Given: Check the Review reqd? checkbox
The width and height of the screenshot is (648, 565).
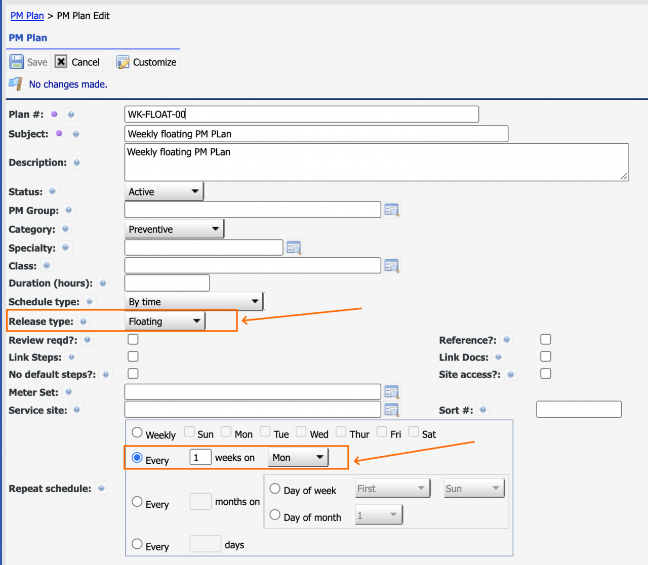Looking at the screenshot, I should (x=133, y=339).
